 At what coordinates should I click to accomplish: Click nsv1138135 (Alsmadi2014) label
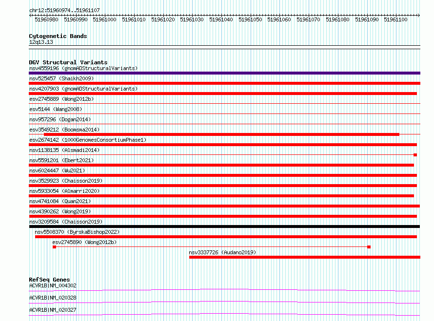pos(64,150)
